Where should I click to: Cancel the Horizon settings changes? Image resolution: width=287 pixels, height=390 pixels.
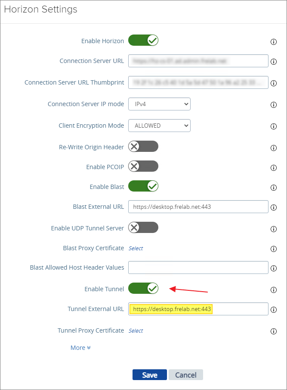(x=185, y=375)
